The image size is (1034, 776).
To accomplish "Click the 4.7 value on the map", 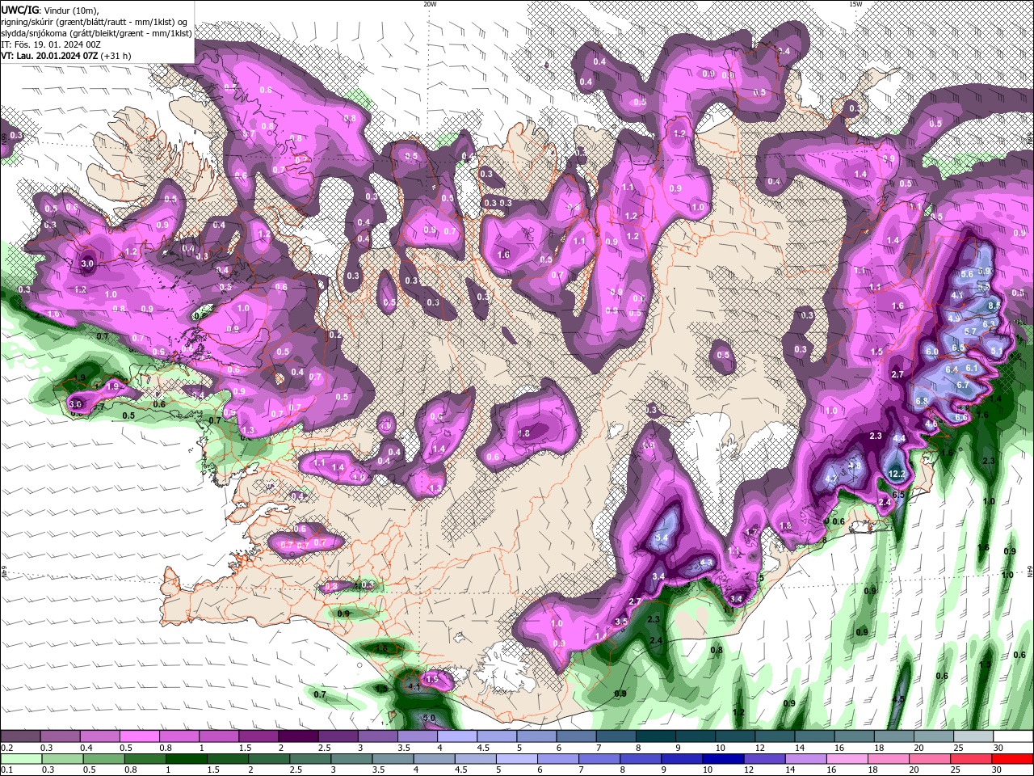I will [x=832, y=479].
